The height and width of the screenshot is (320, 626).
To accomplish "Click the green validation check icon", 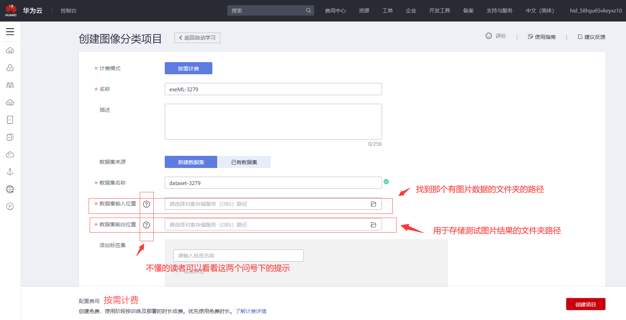I will (x=386, y=182).
